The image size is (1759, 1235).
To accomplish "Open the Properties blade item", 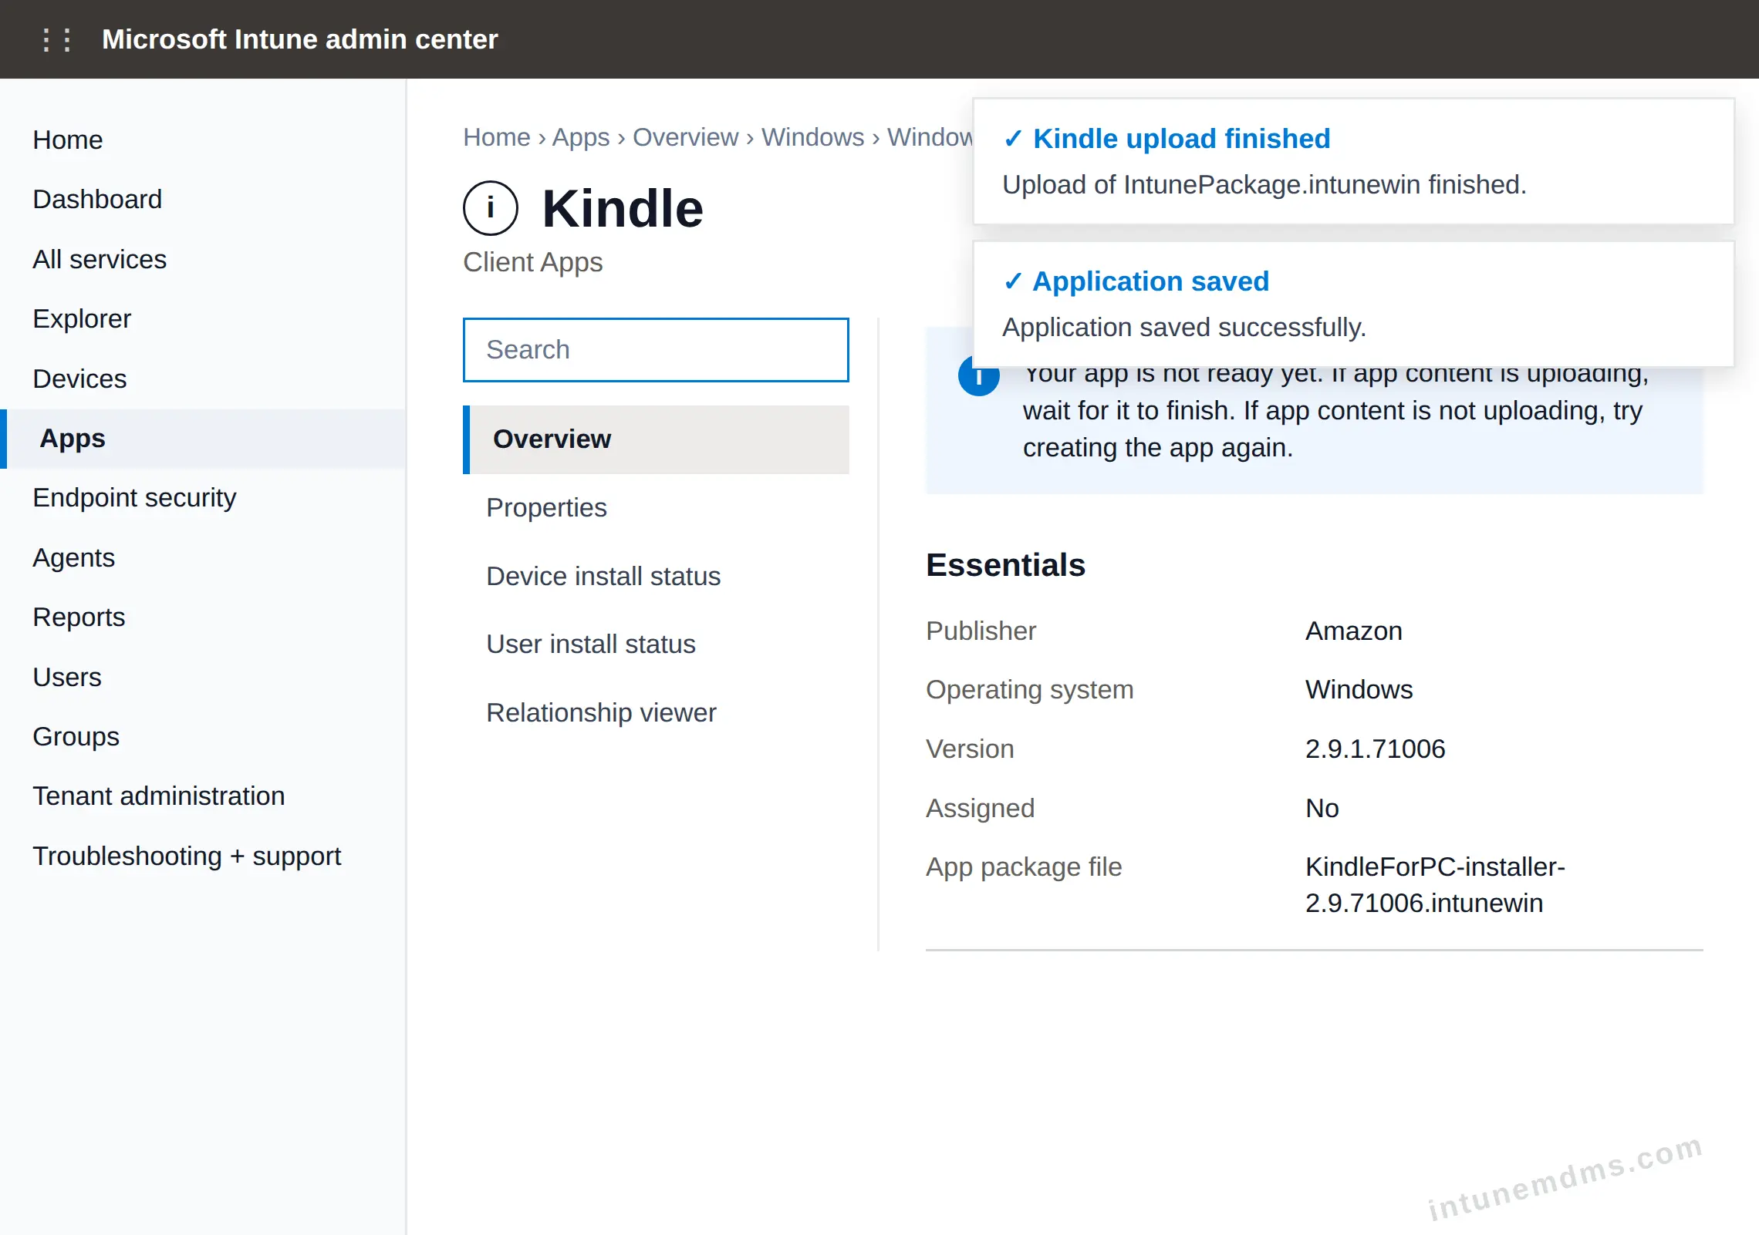I will pos(656,508).
